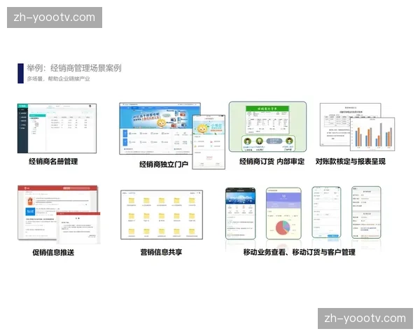The height and width of the screenshot is (336, 420).
Task: Select the subtitle 多场景，帮助企业链接产业
Action: (58, 79)
